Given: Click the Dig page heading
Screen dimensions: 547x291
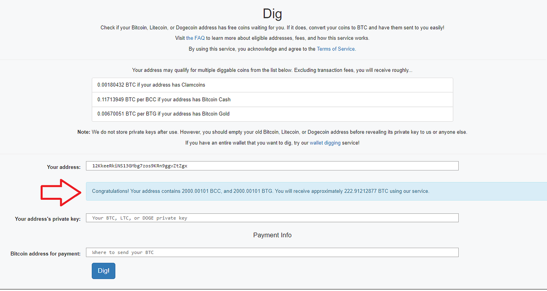Looking at the screenshot, I should coord(272,14).
